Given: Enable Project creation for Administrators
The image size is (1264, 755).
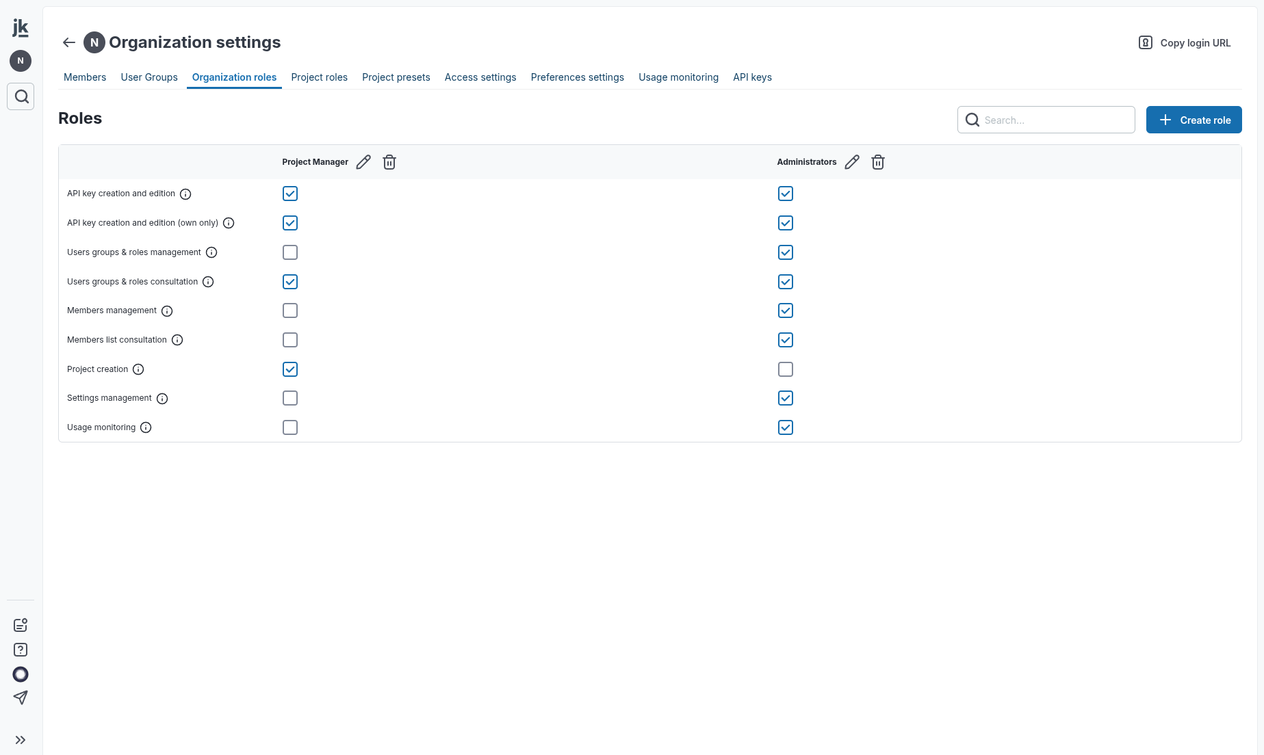Looking at the screenshot, I should click(x=786, y=369).
